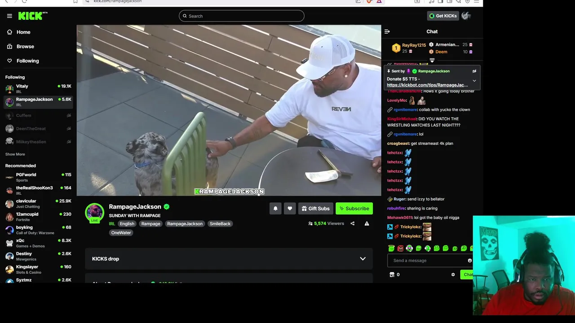This screenshot has width=575, height=323.
Task: Open the hamburger sidebar menu
Action: click(9, 16)
